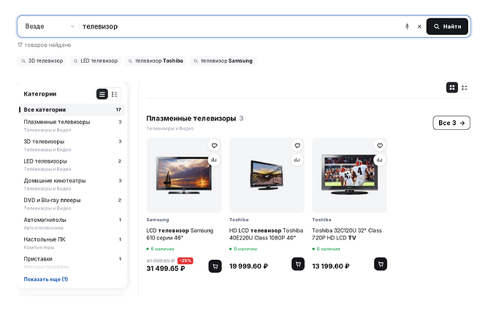
Task: Open Toshiba 40E220U TV thumbnail
Action: (x=267, y=175)
